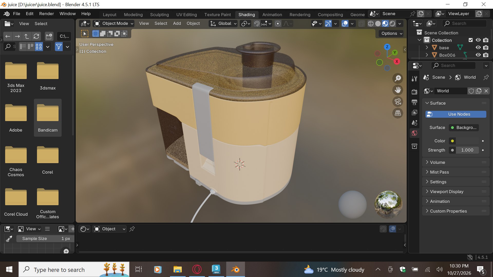Create new directory in file browser
The width and height of the screenshot is (493, 277).
click(x=49, y=36)
